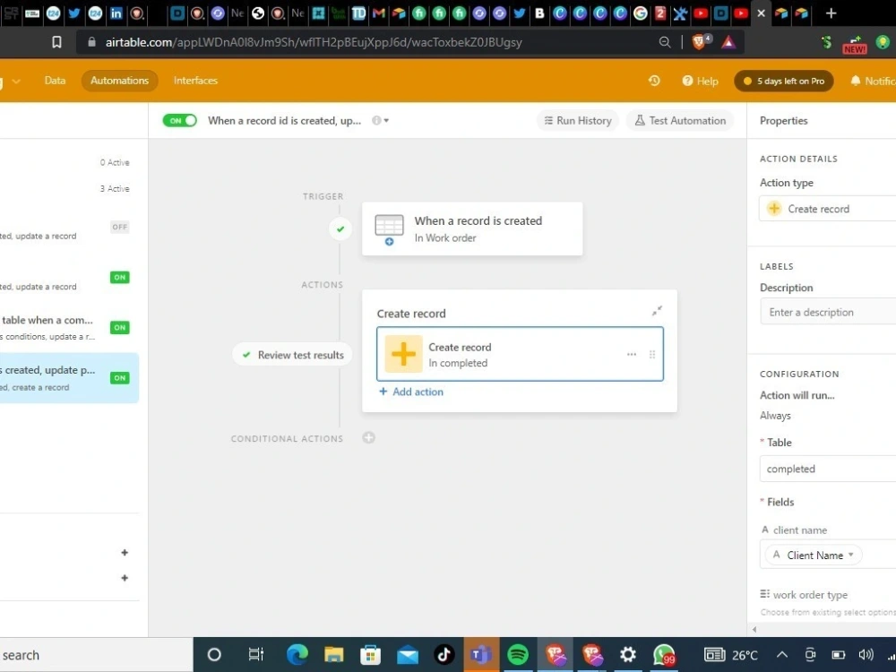Click the browser bookmark icon
The image size is (896, 672).
tap(56, 42)
